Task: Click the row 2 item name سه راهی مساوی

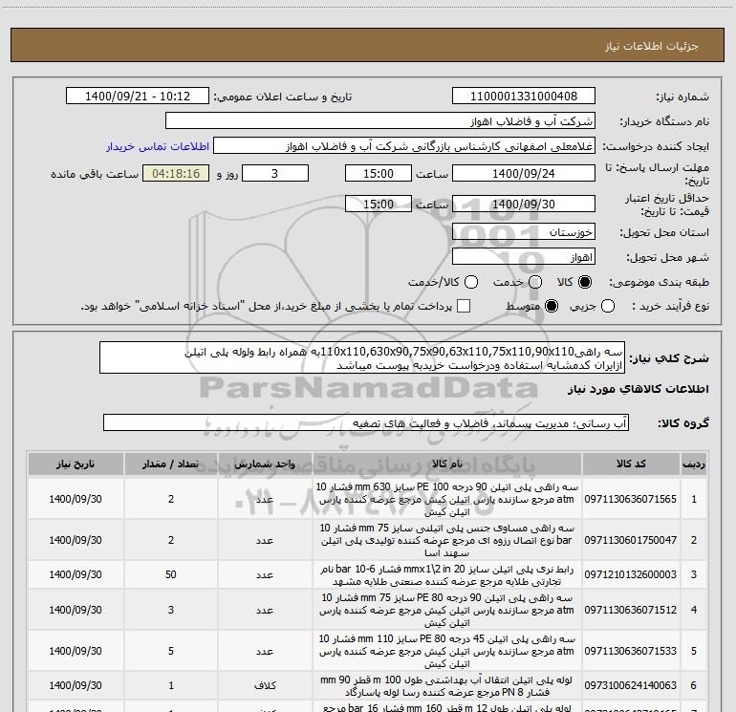Action: click(x=447, y=540)
